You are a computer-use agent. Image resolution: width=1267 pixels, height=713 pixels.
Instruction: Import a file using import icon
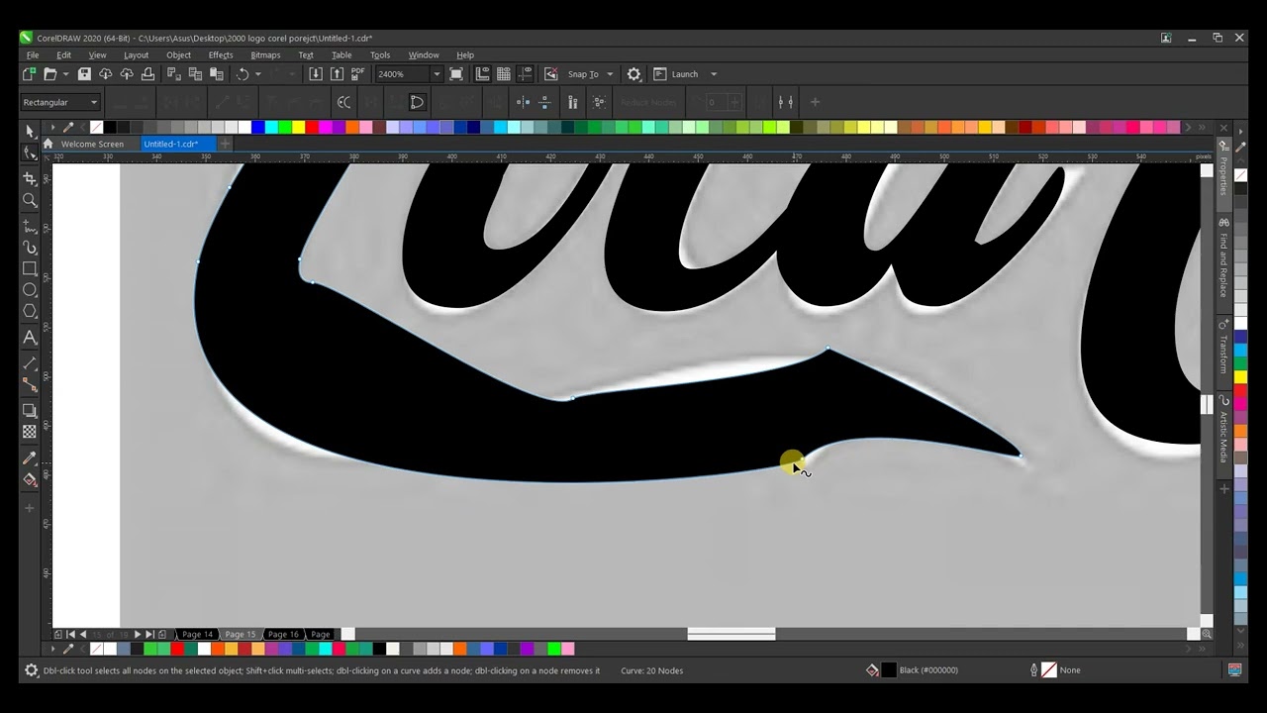coord(316,74)
